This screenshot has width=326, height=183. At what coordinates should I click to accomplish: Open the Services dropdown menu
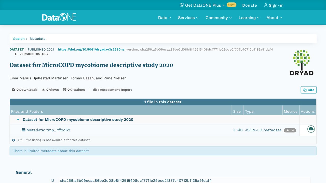pyautogui.click(x=188, y=18)
